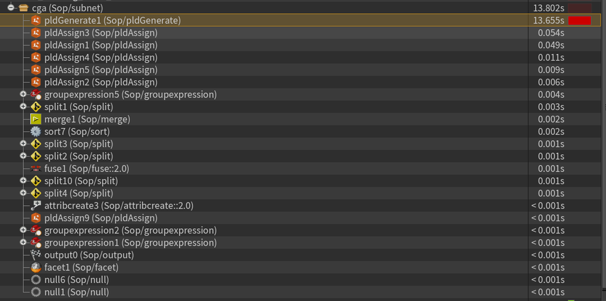Click the red pldGenerate1 time bar
The width and height of the screenshot is (606, 301).
(579, 21)
